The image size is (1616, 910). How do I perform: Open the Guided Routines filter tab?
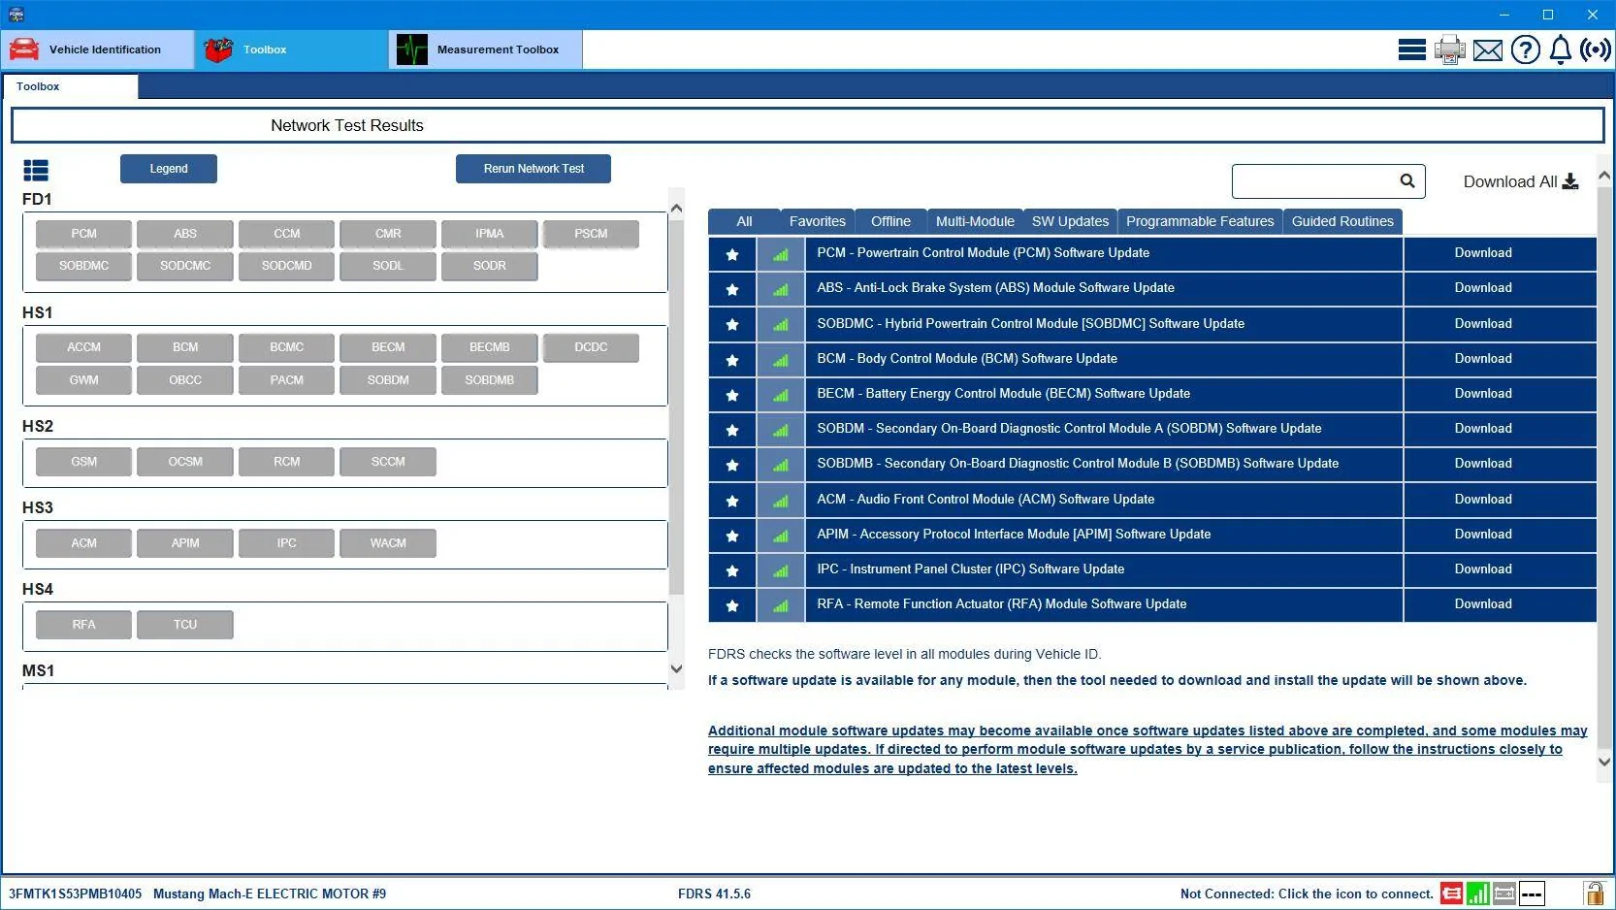point(1342,221)
